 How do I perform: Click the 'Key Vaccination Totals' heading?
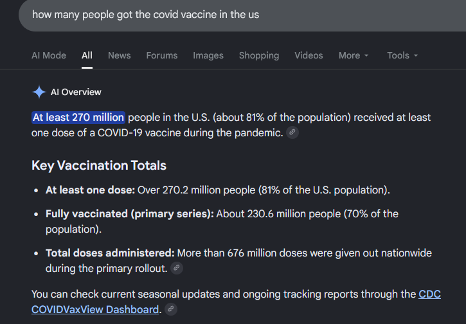pyautogui.click(x=99, y=166)
